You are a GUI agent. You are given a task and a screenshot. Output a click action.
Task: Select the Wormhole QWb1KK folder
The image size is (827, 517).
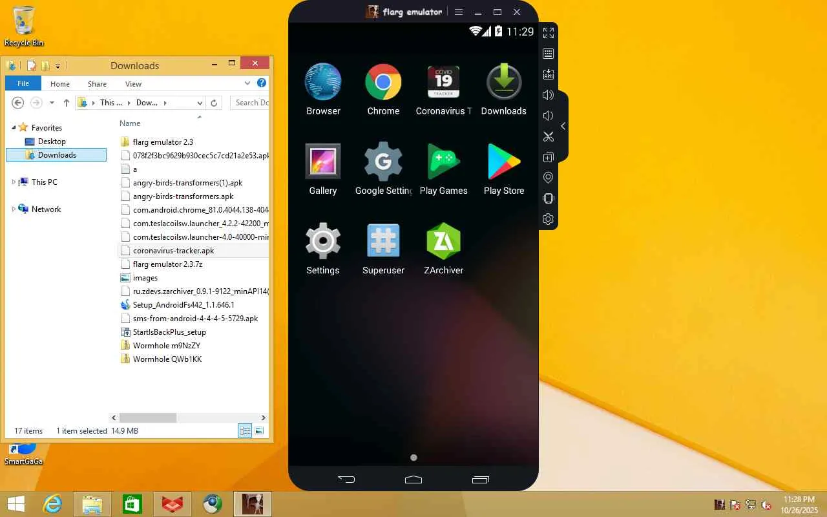coord(167,359)
